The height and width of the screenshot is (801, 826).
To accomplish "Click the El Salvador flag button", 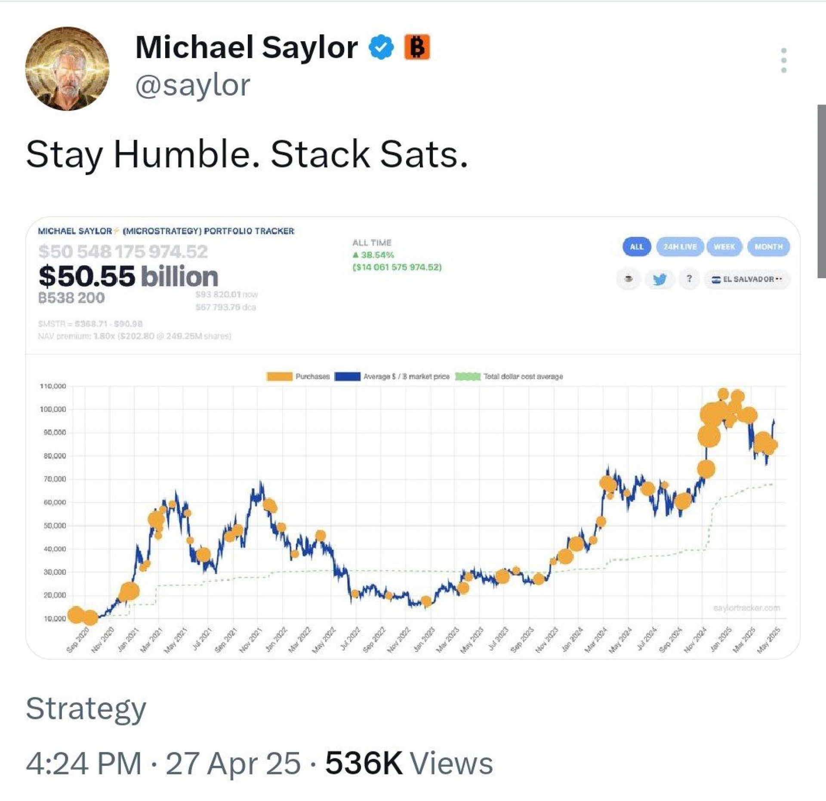I will pos(746,279).
